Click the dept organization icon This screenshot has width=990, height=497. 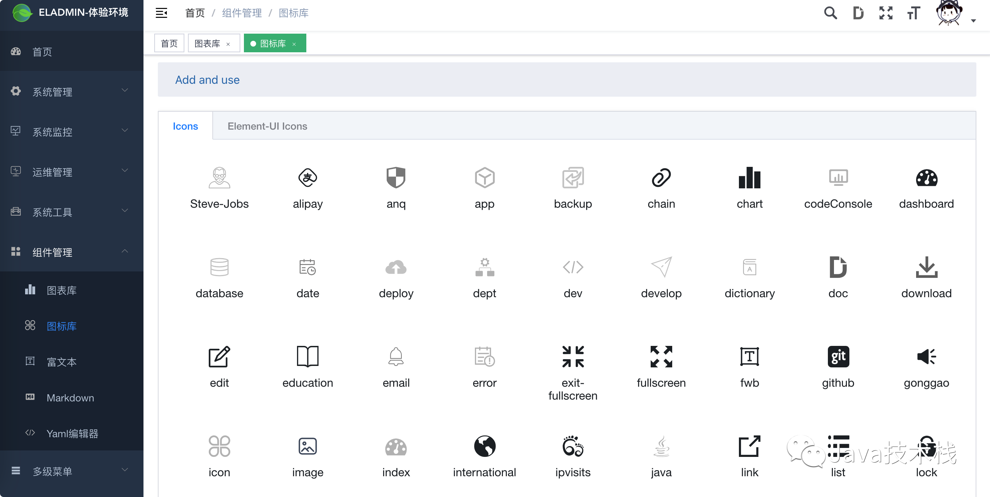(x=484, y=267)
